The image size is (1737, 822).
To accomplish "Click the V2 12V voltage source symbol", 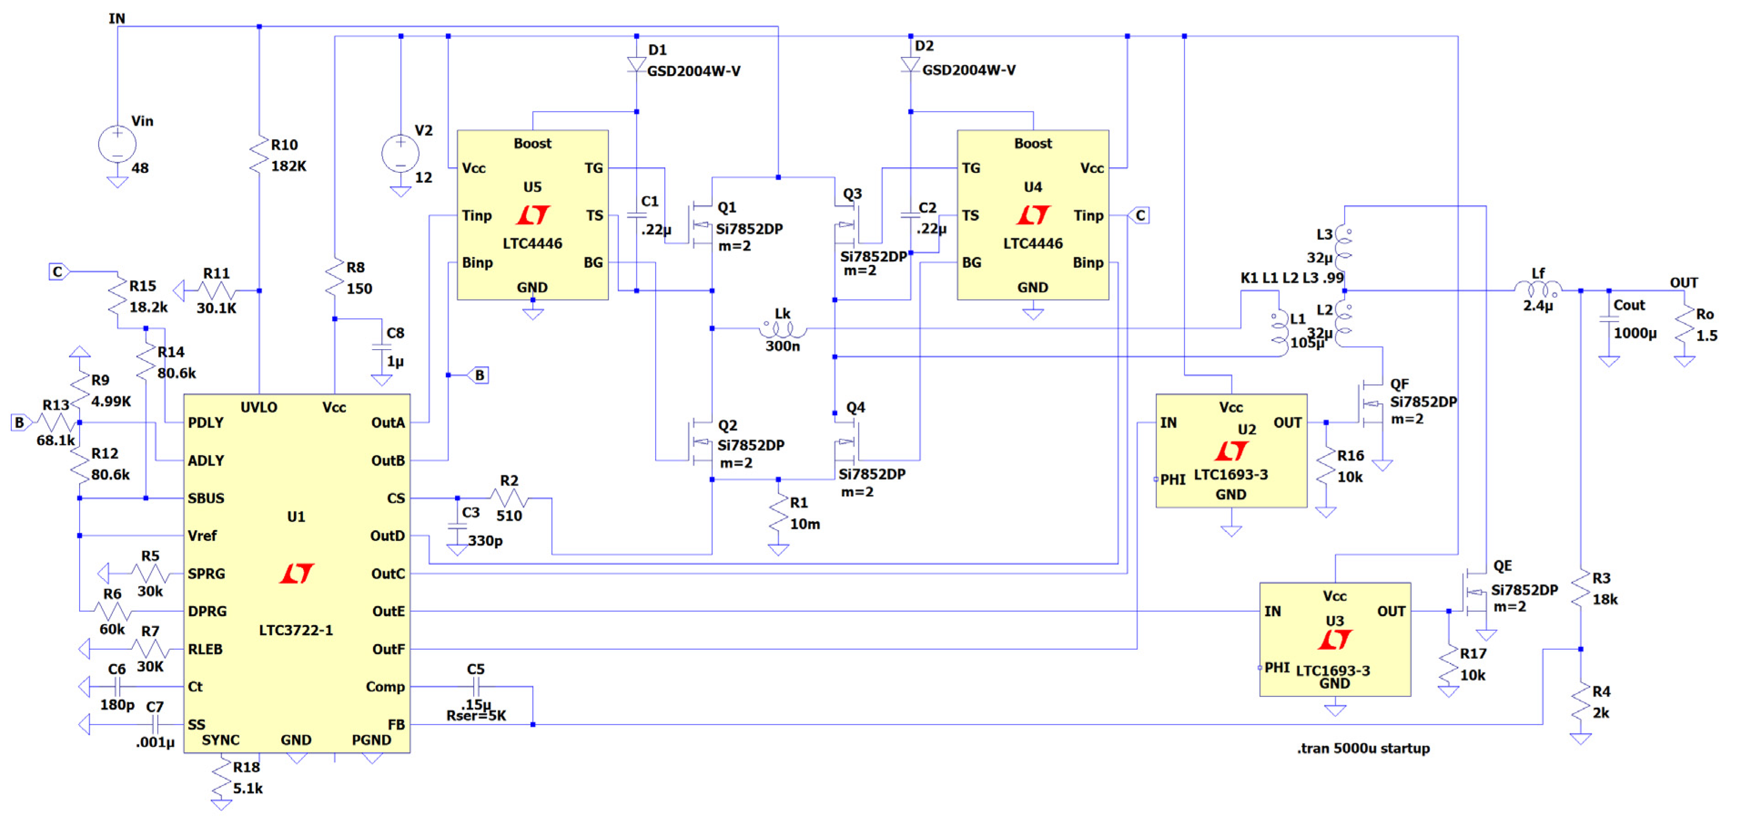I will pyautogui.click(x=400, y=154).
